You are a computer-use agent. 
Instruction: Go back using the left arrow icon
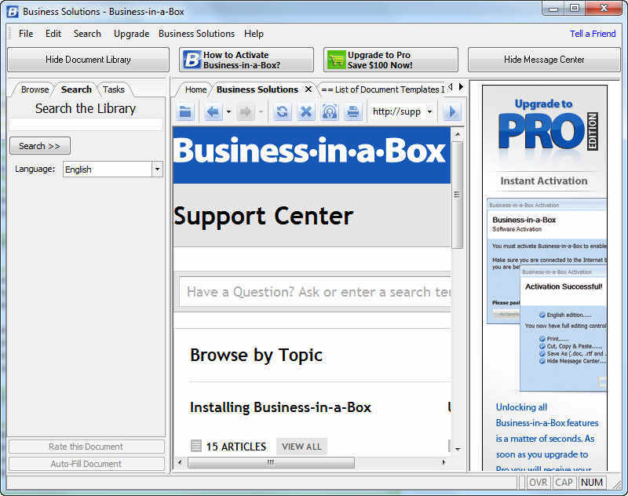(213, 111)
